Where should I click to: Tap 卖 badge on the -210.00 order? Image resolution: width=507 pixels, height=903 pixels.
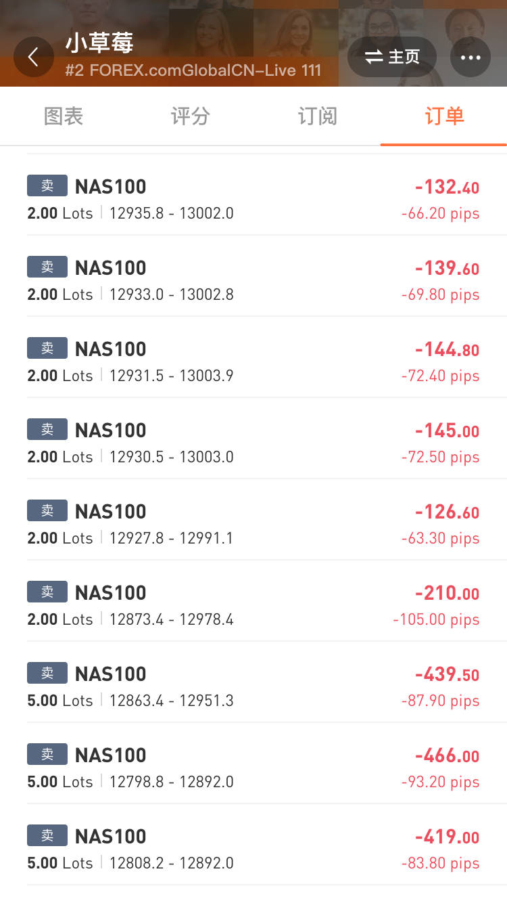coord(47,592)
